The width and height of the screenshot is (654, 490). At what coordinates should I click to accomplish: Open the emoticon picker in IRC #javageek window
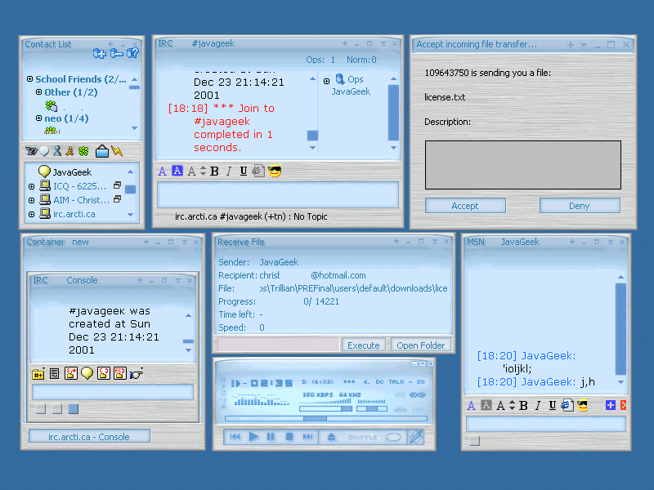point(275,171)
